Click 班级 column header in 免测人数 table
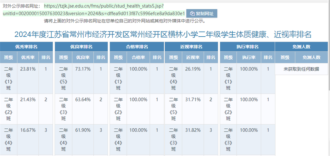The height and width of the screenshot is (156, 330). click(285, 57)
